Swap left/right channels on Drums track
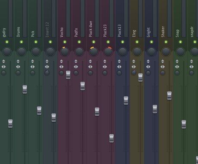Image resolution: width=198 pixels, height=164 pixels. (18, 67)
